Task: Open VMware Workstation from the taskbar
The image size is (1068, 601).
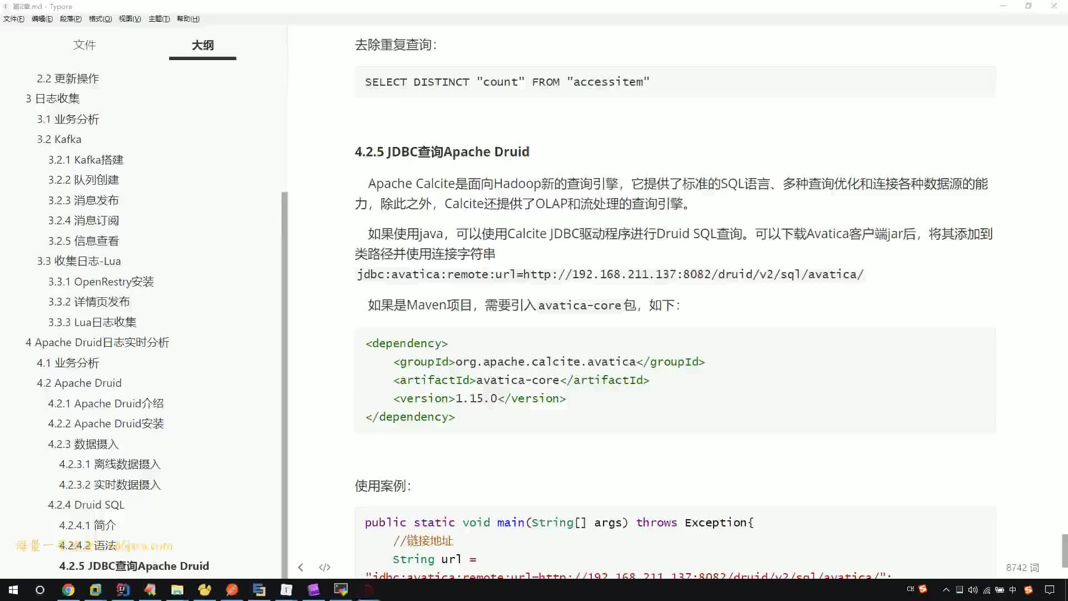Action: pos(96,590)
